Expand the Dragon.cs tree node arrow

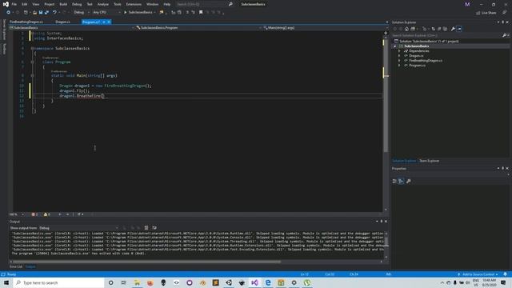point(399,56)
